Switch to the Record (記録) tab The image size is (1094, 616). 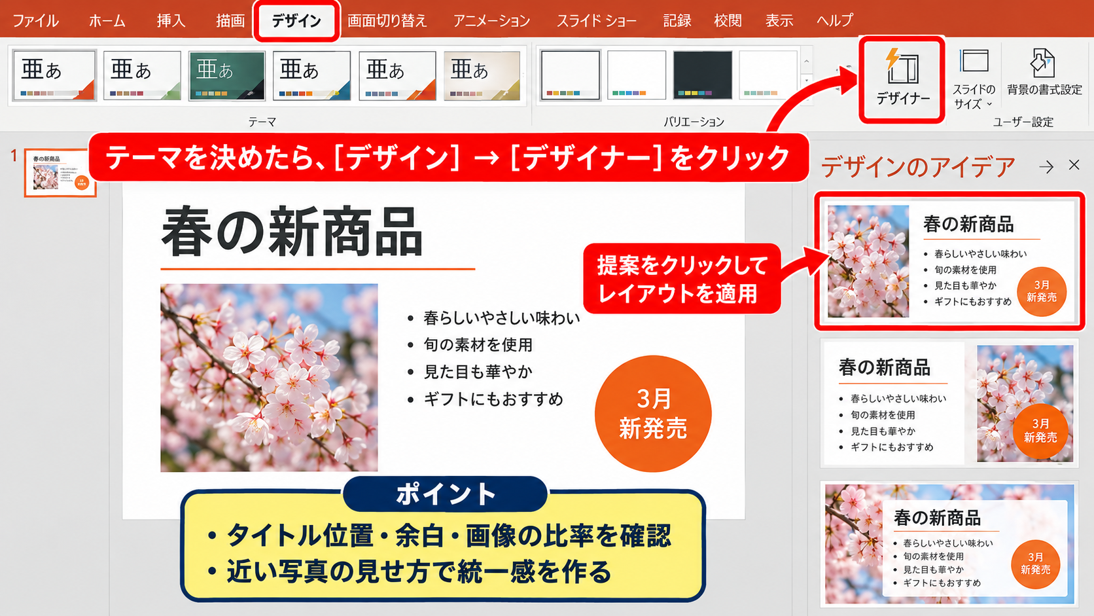click(677, 20)
